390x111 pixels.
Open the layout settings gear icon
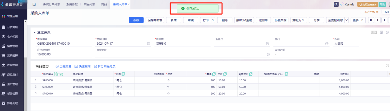[x=387, y=32]
